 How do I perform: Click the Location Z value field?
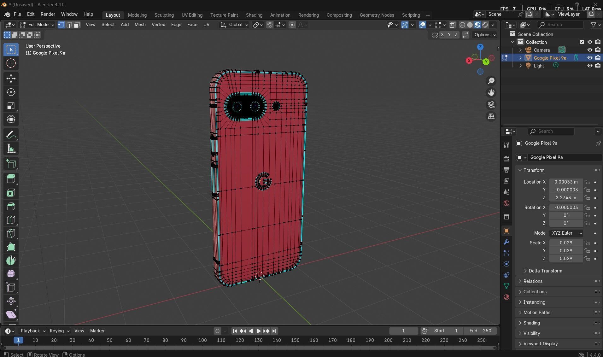[566, 198]
